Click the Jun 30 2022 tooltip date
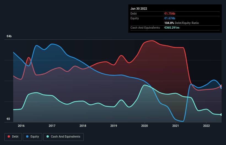Screen dimensions: 226x145 pos(139,9)
